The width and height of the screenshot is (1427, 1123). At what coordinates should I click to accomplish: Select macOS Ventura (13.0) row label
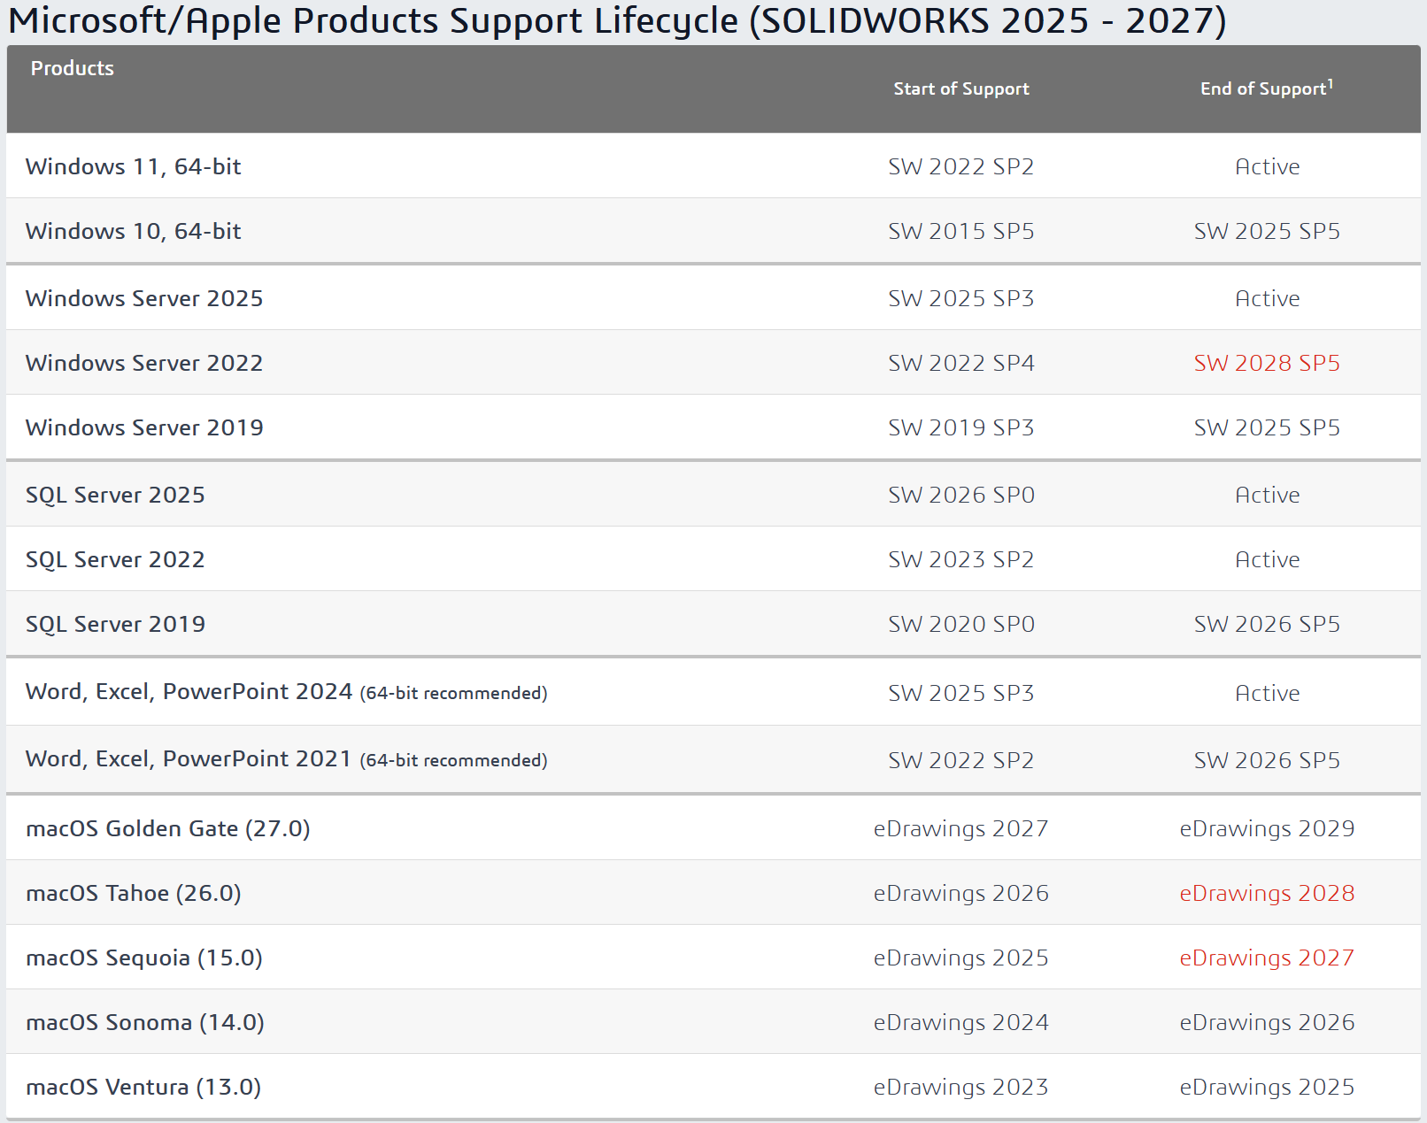[x=143, y=1087]
